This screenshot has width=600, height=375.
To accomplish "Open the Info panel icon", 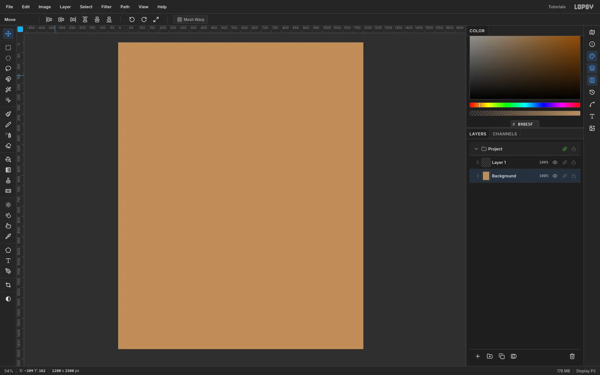I will 592,44.
